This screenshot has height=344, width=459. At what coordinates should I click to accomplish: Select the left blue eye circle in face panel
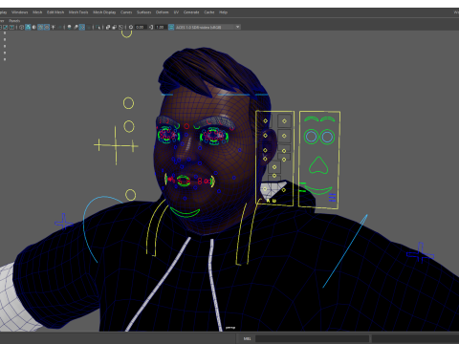(x=311, y=137)
